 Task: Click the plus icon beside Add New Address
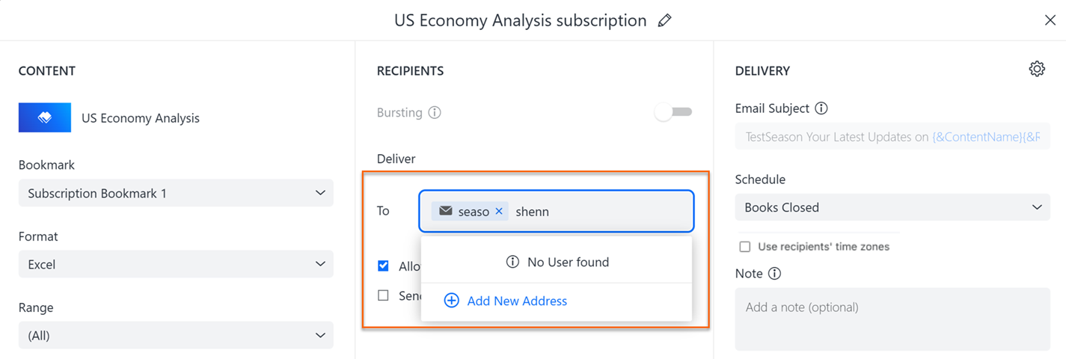[x=451, y=301]
